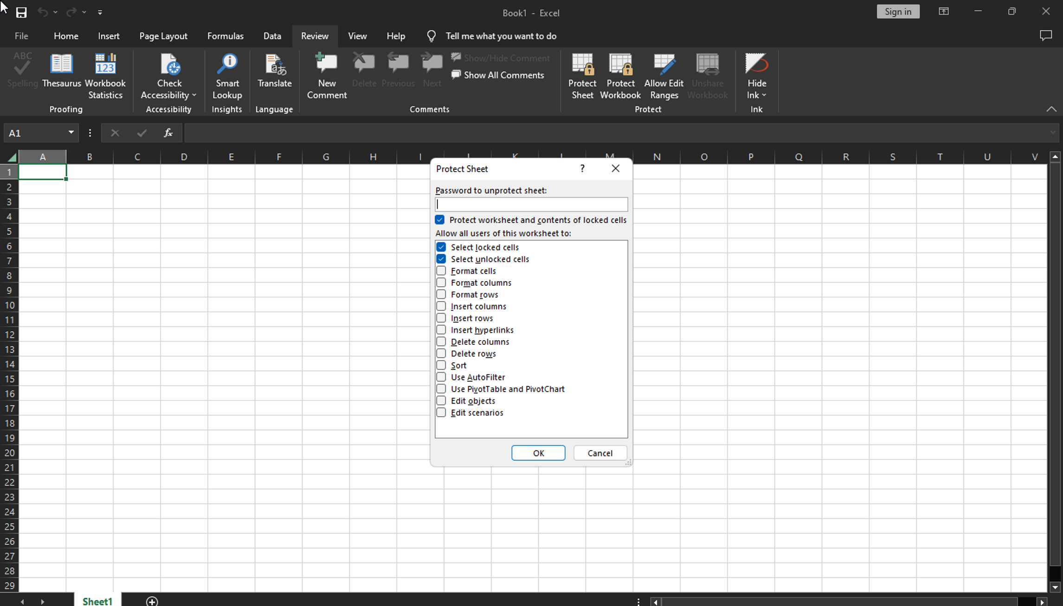Screen dimensions: 1063x606
Task: Click the Password to unprotect field
Action: point(530,204)
